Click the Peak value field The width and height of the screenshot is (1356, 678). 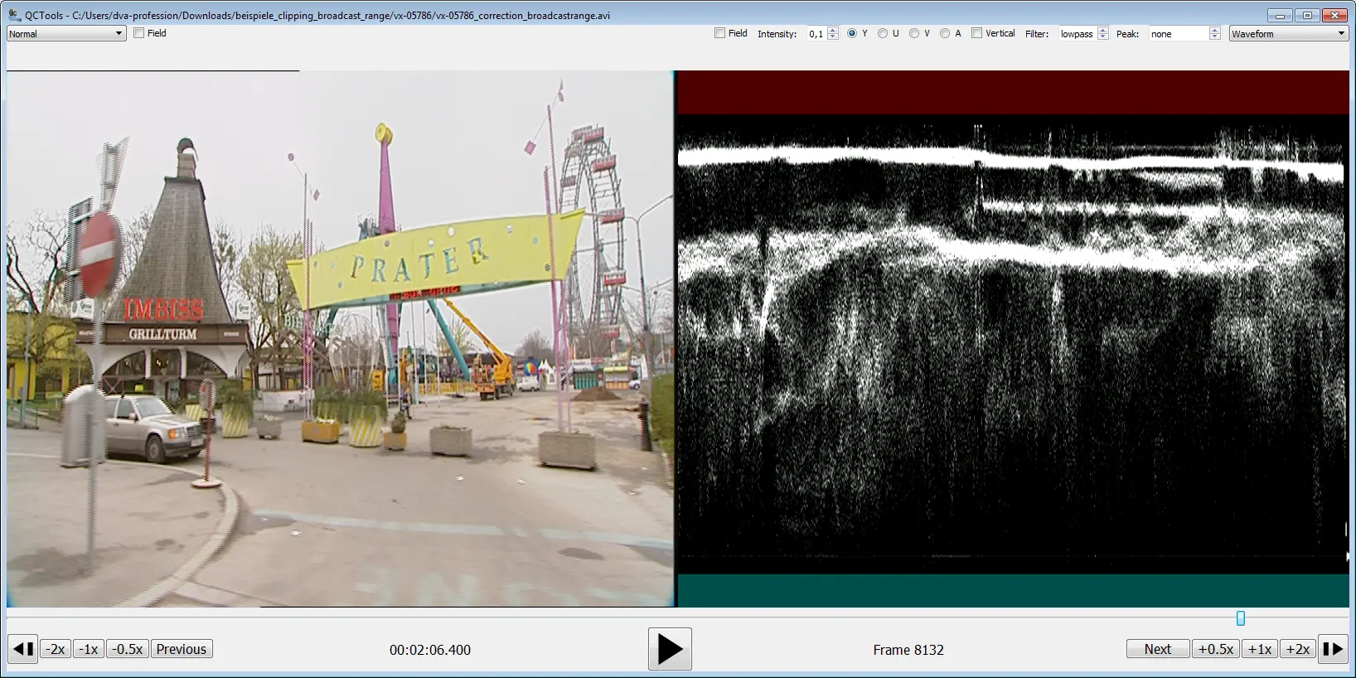(x=1177, y=34)
